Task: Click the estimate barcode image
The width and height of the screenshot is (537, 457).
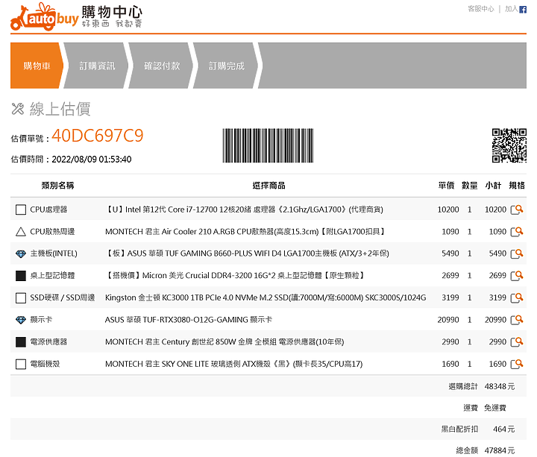Action: click(268, 145)
